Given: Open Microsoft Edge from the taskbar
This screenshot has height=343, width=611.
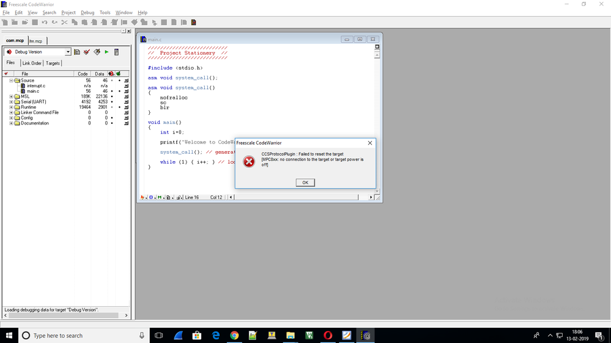Looking at the screenshot, I should 215,335.
